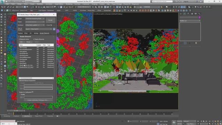This screenshot has width=222, height=125.
Task: Play the animation
Action: (204, 121)
